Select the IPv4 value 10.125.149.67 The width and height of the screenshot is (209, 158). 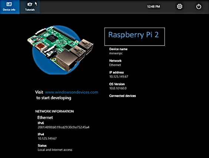click(x=47, y=138)
